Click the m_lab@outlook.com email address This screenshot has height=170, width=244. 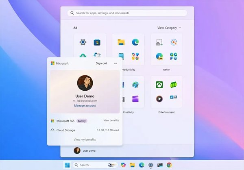coord(85,101)
